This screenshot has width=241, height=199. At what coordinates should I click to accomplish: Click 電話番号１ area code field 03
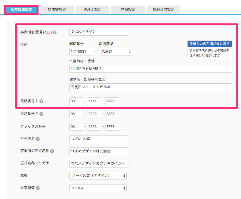click(x=76, y=101)
